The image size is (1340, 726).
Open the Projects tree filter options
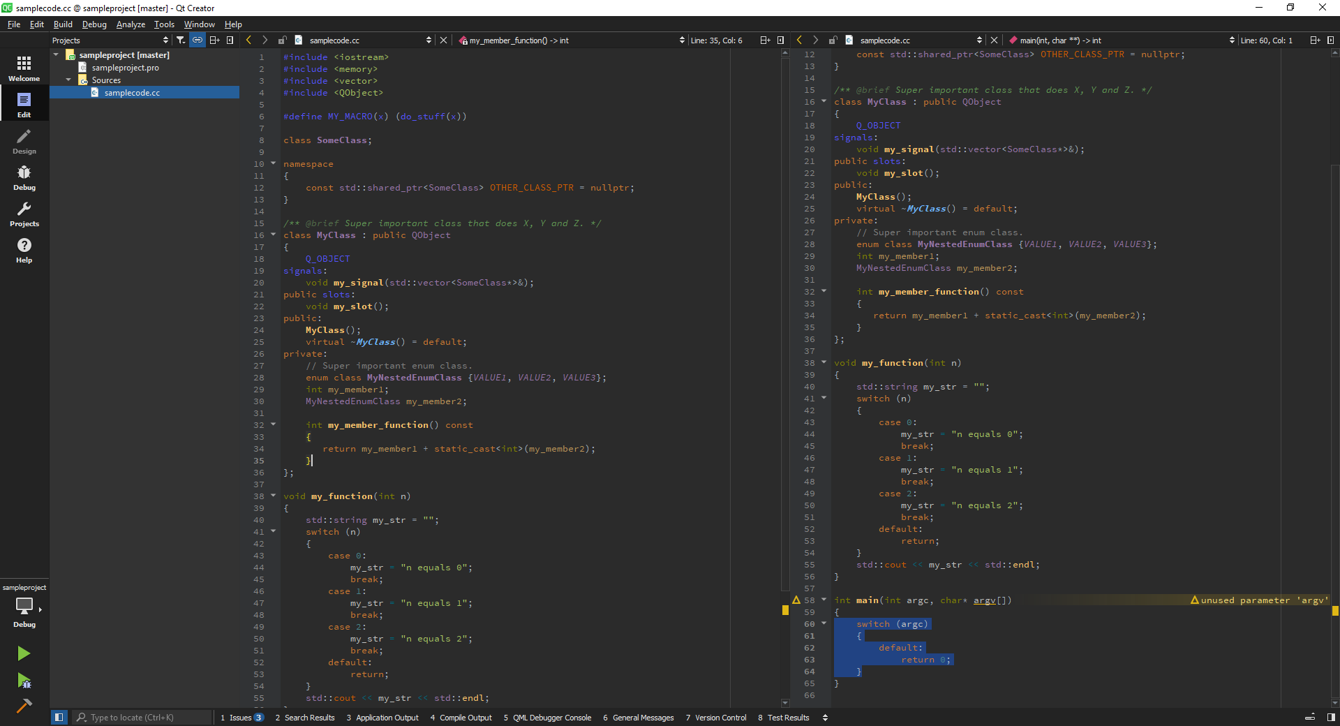pyautogui.click(x=181, y=40)
